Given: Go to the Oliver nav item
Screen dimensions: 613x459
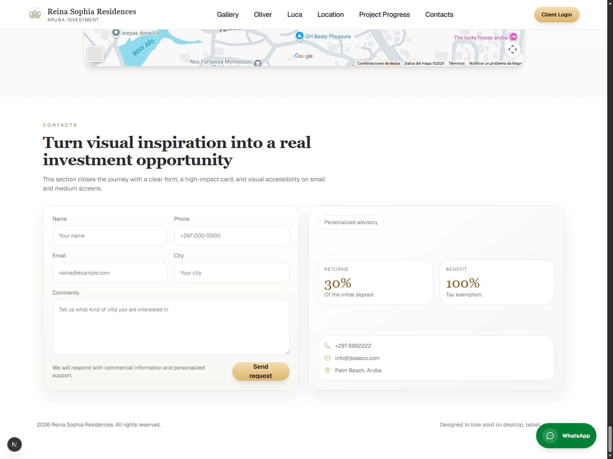Looking at the screenshot, I should [x=263, y=15].
